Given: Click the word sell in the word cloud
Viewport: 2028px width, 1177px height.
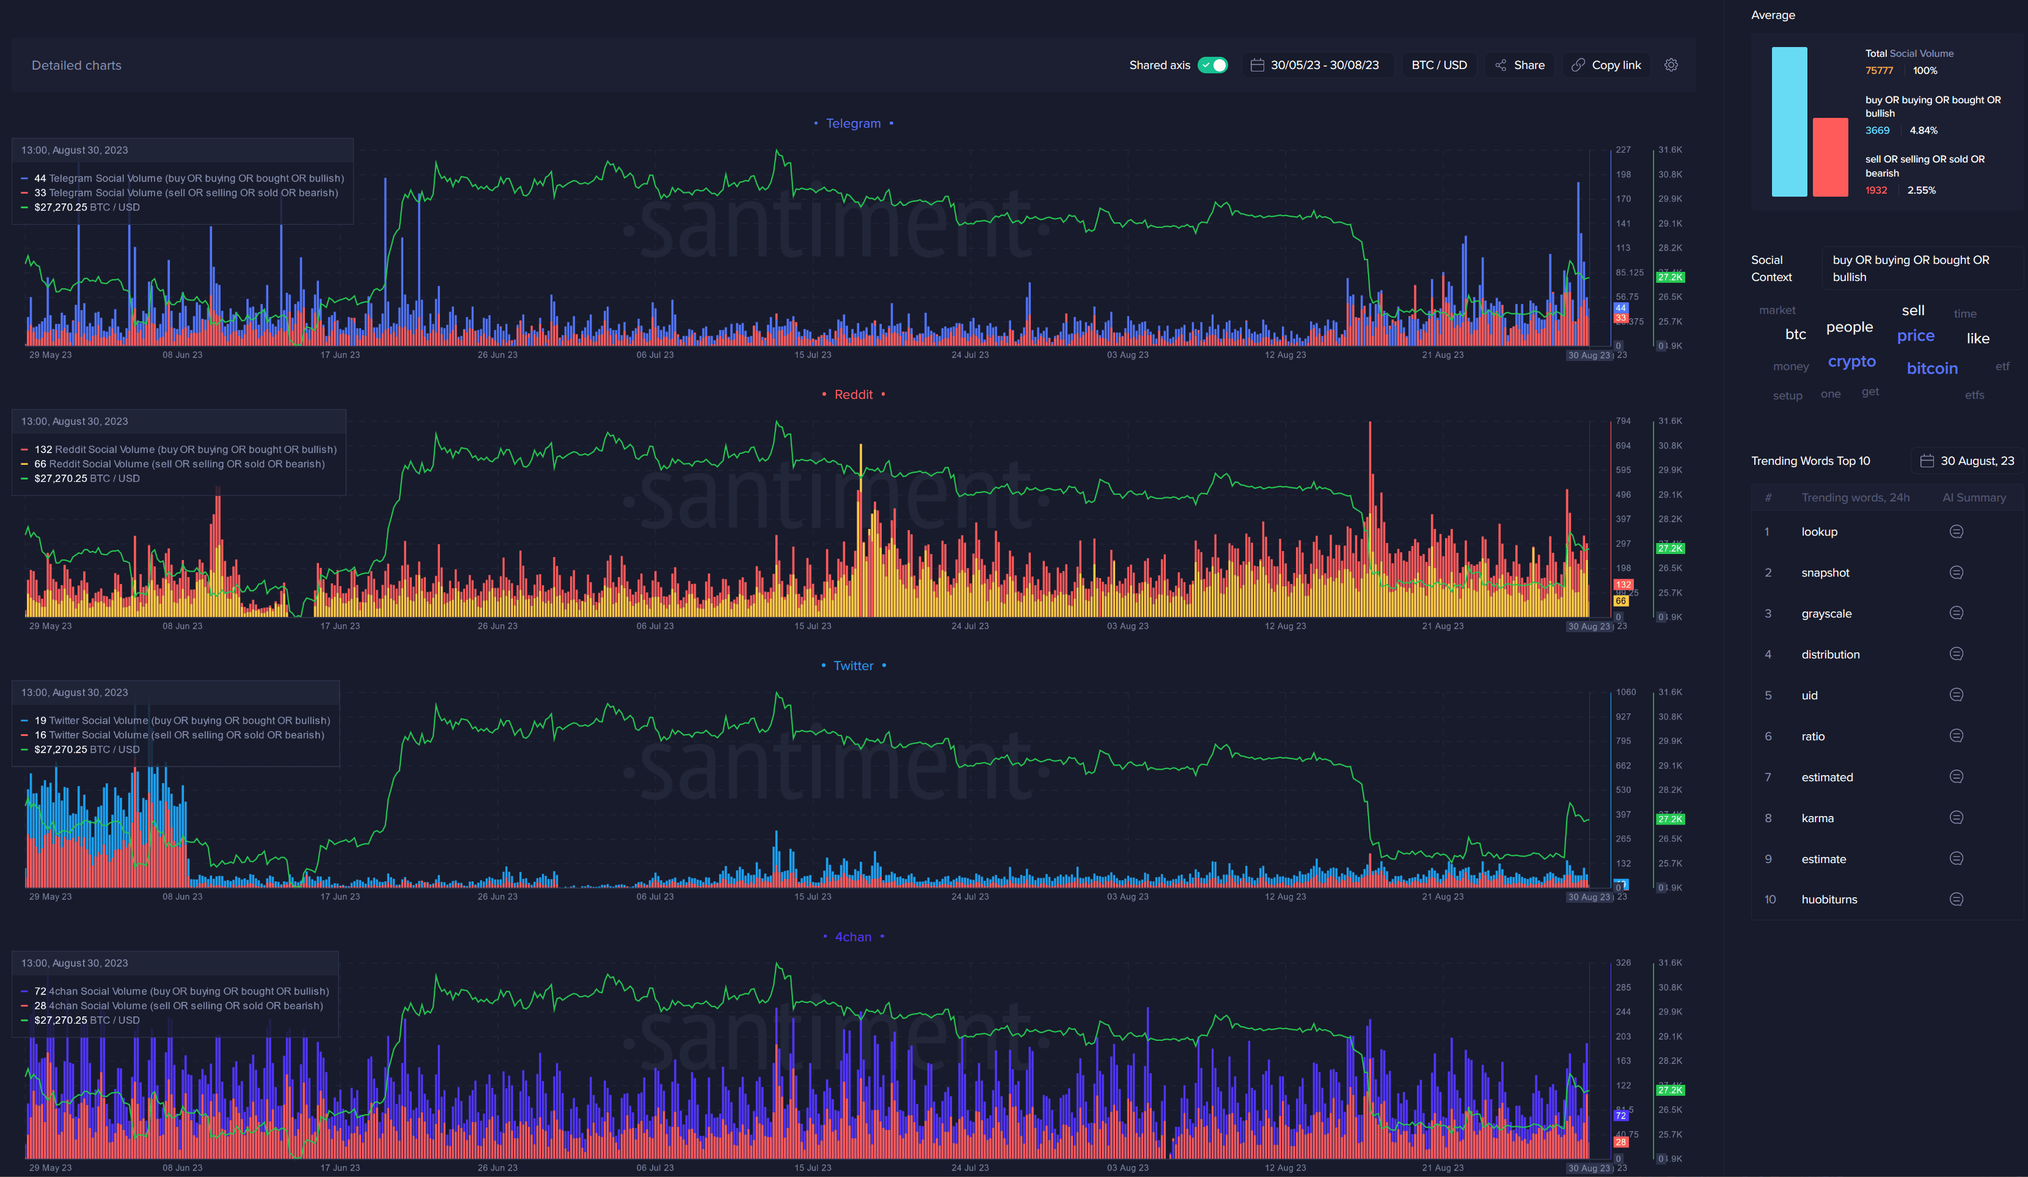Looking at the screenshot, I should [1913, 310].
